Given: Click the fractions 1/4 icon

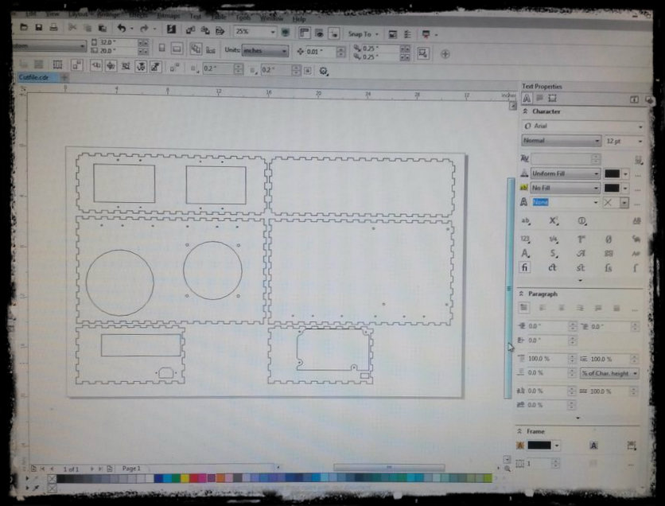Looking at the screenshot, I should coord(553,239).
